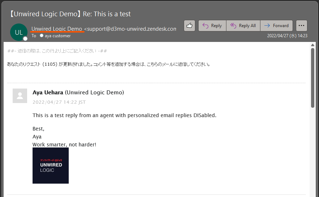
Task: Click the vertical scrollbar thumb
Action: 313,78
